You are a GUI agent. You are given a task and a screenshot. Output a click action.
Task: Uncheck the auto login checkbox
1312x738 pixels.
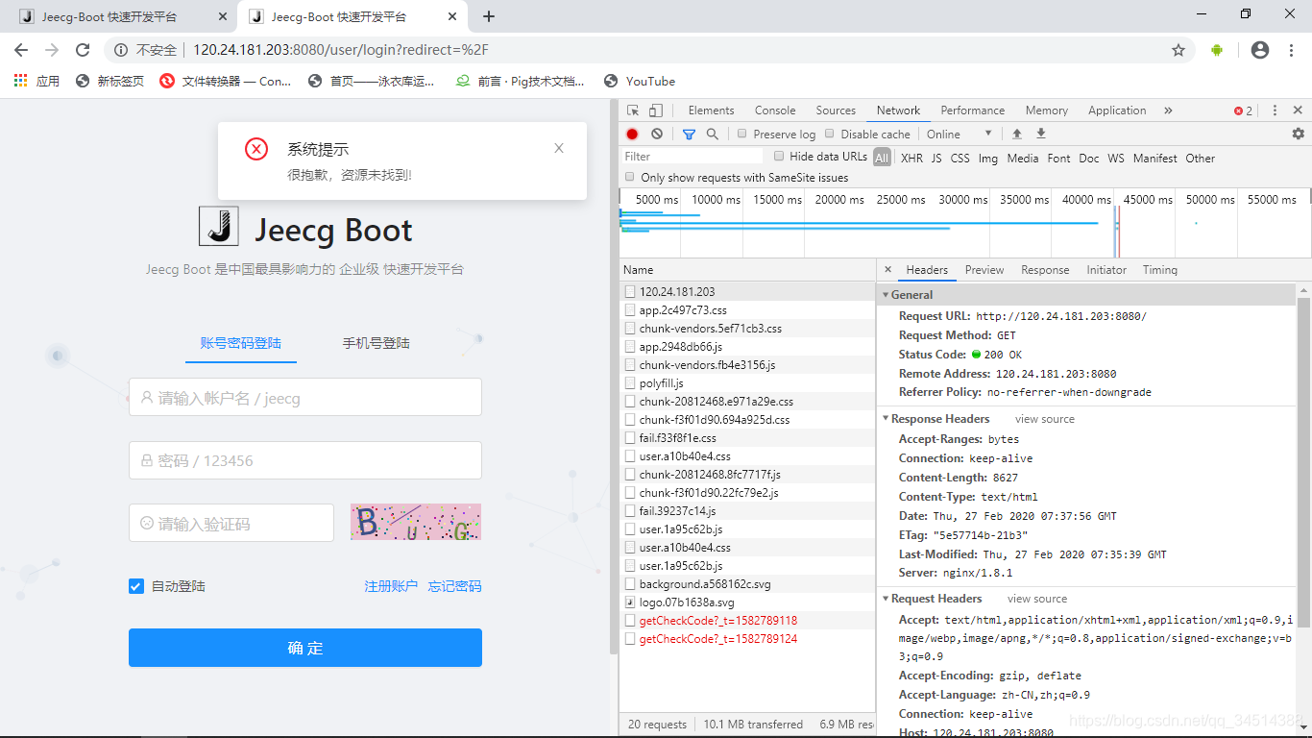136,586
